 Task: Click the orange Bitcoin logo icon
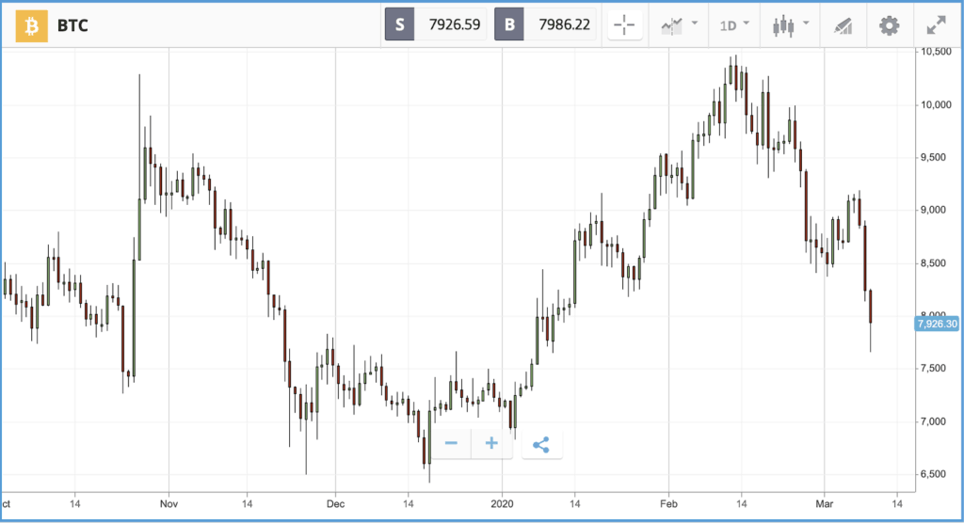[x=31, y=25]
